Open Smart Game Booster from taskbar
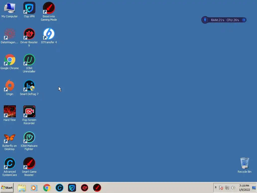The height and width of the screenshot is (193, 257). click(97, 188)
